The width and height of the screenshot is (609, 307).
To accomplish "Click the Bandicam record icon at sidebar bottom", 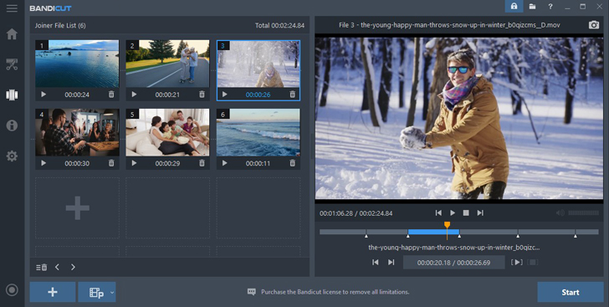I will (x=12, y=290).
